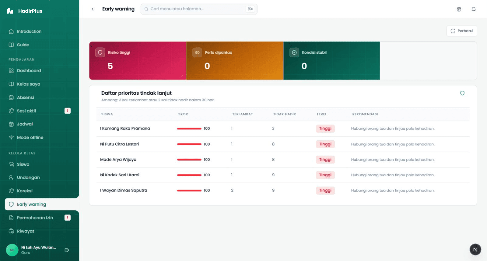Screen dimensions: 487x261
Task: Click the Perbarui refresh button
Action: coord(462,31)
